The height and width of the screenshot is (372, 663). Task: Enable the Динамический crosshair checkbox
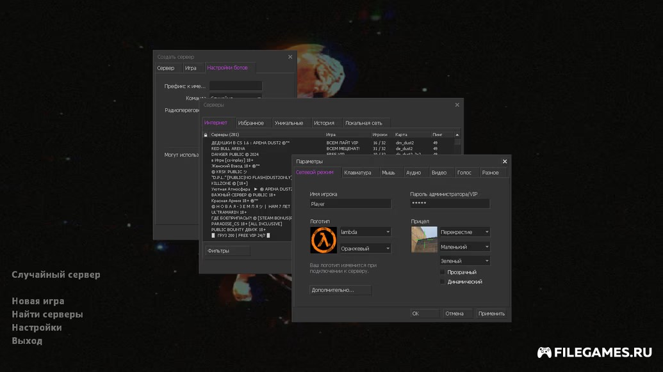[x=443, y=282]
